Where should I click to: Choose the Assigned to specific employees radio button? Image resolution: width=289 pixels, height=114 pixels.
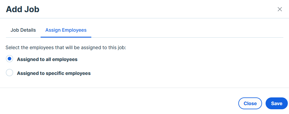(x=9, y=73)
